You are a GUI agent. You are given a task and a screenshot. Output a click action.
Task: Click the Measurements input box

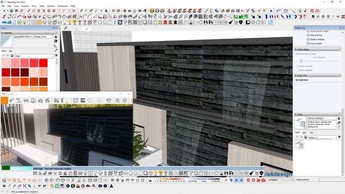click(332, 179)
